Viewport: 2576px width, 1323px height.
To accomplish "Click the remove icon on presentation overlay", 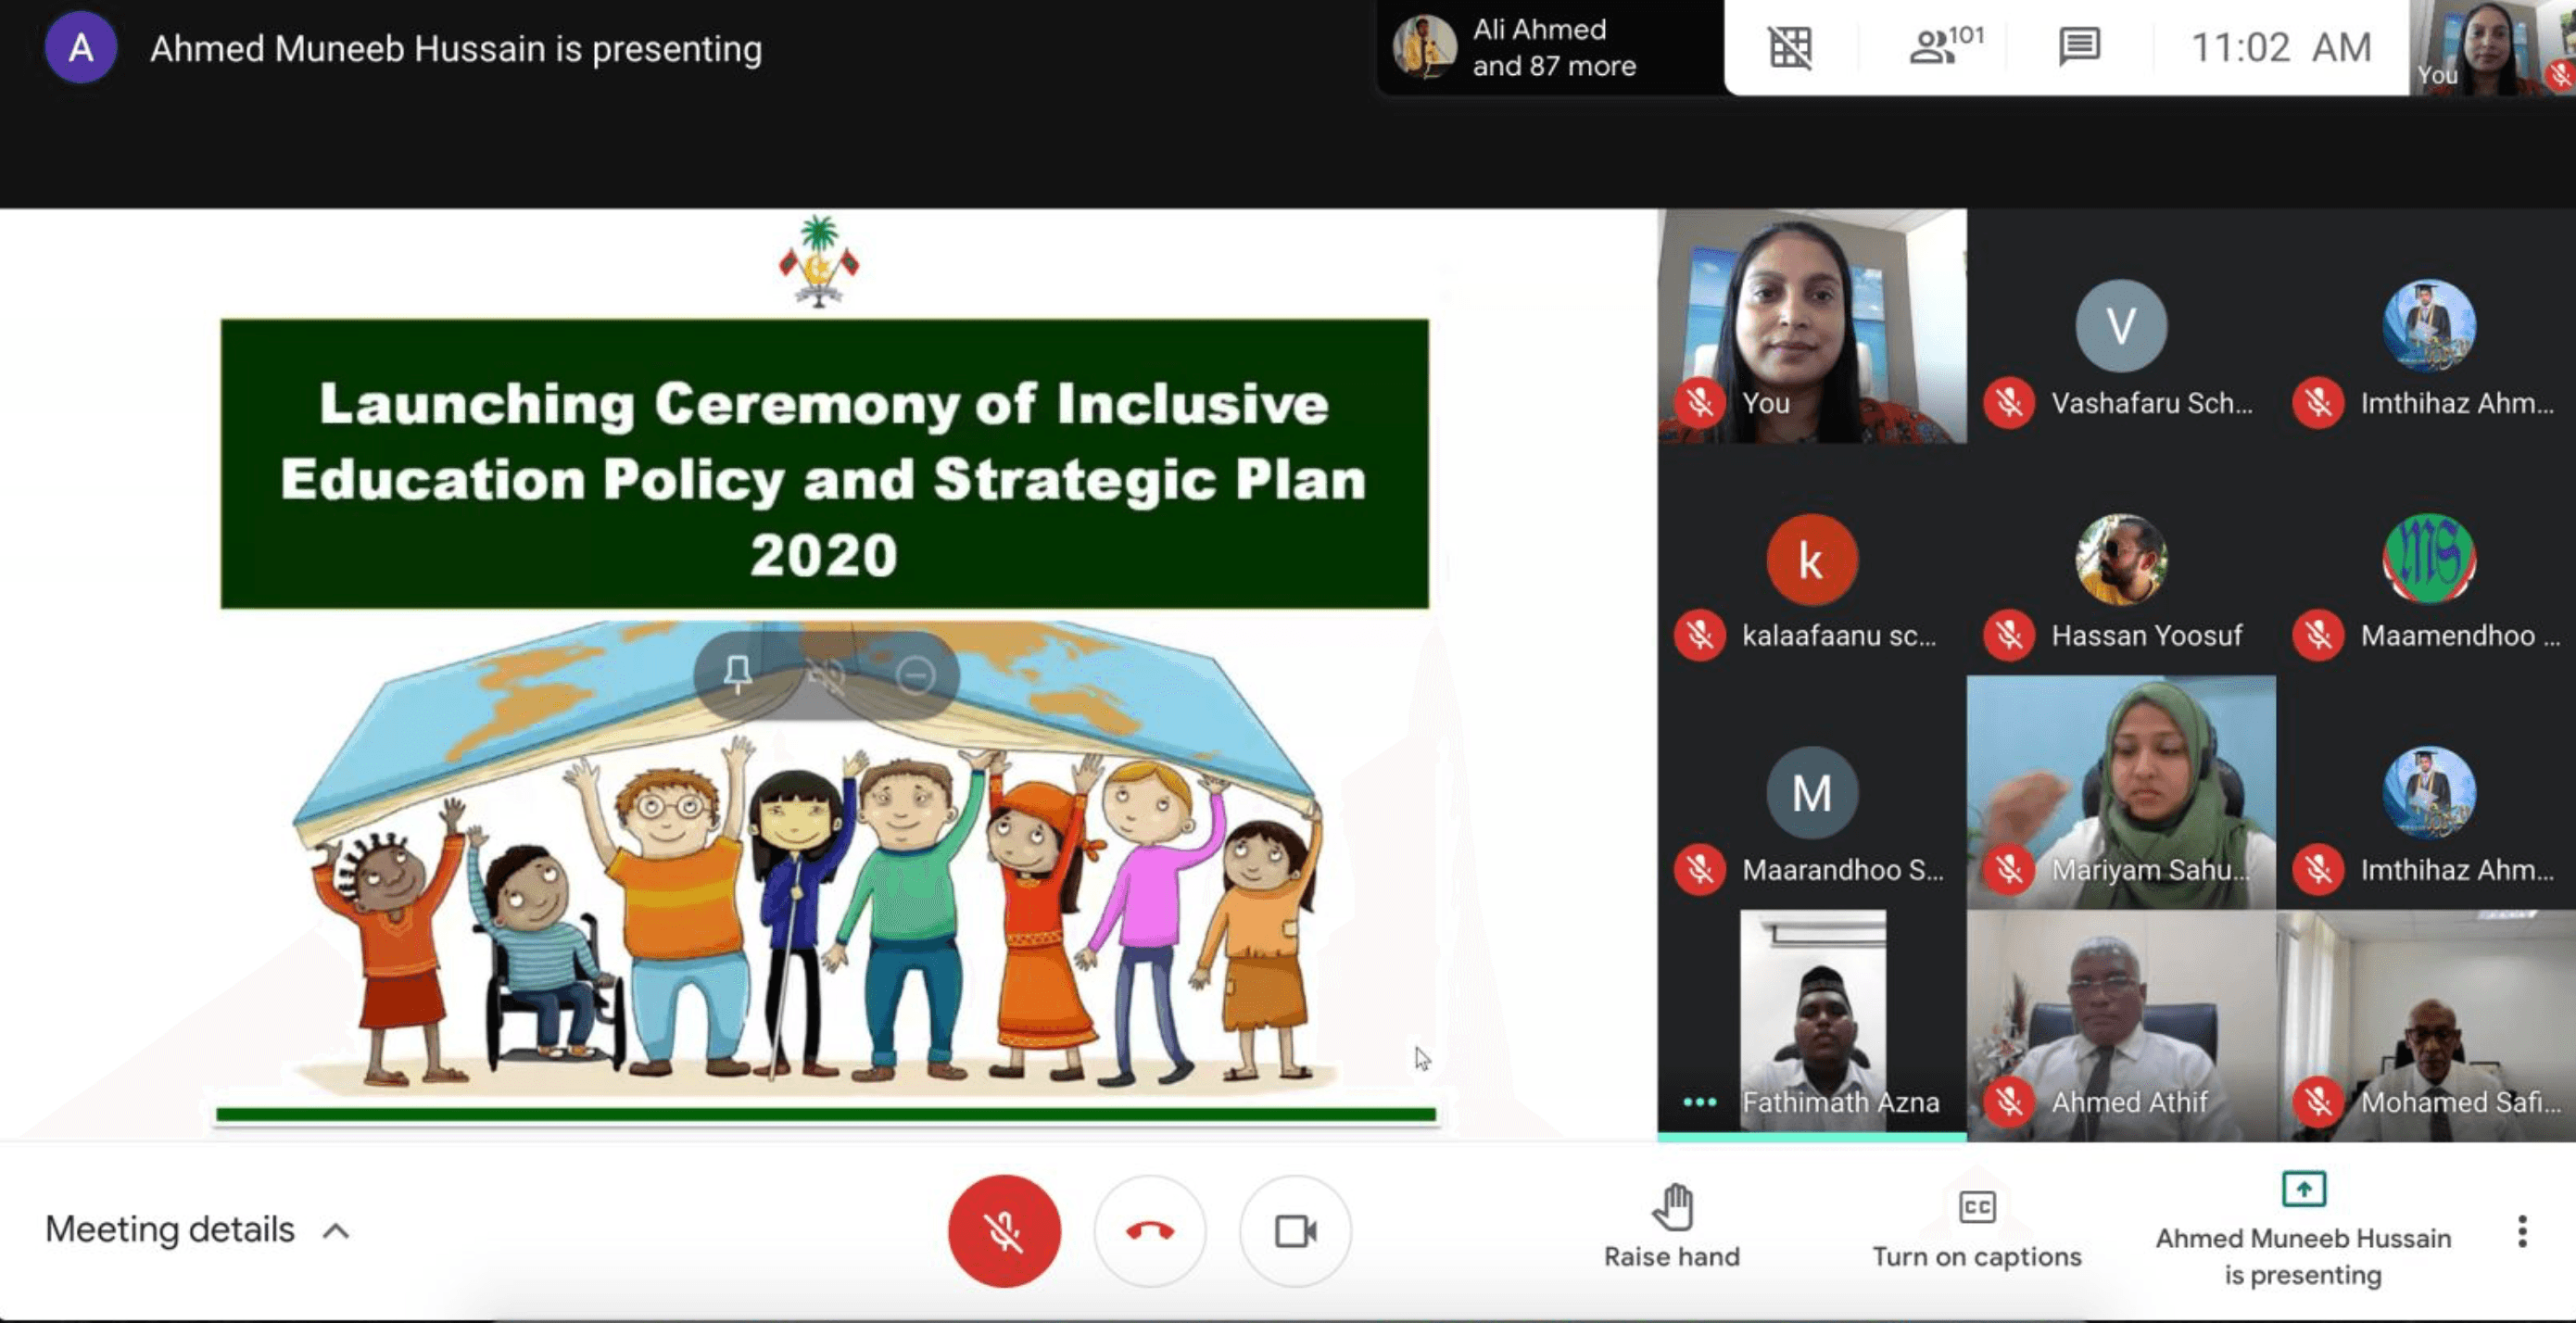I will [x=915, y=676].
